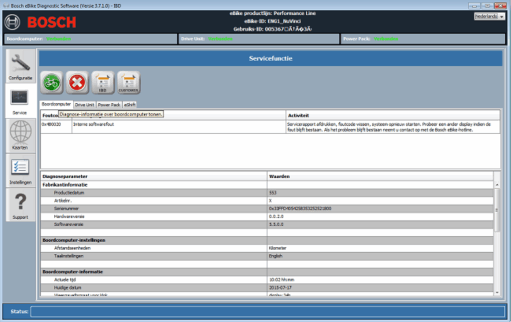Screen dimensions: 511x322
Task: Click the 'eBike productlijn: Performance Line' header text
Action: click(272, 13)
